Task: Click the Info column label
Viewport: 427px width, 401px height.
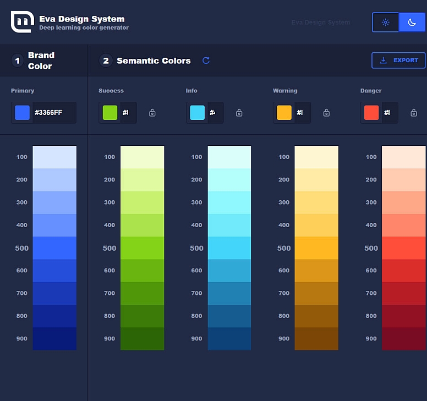Action: (x=191, y=91)
